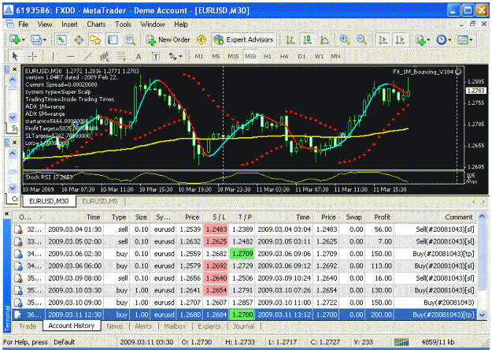
Task: Open the Tools menu
Action: pyautogui.click(x=123, y=24)
